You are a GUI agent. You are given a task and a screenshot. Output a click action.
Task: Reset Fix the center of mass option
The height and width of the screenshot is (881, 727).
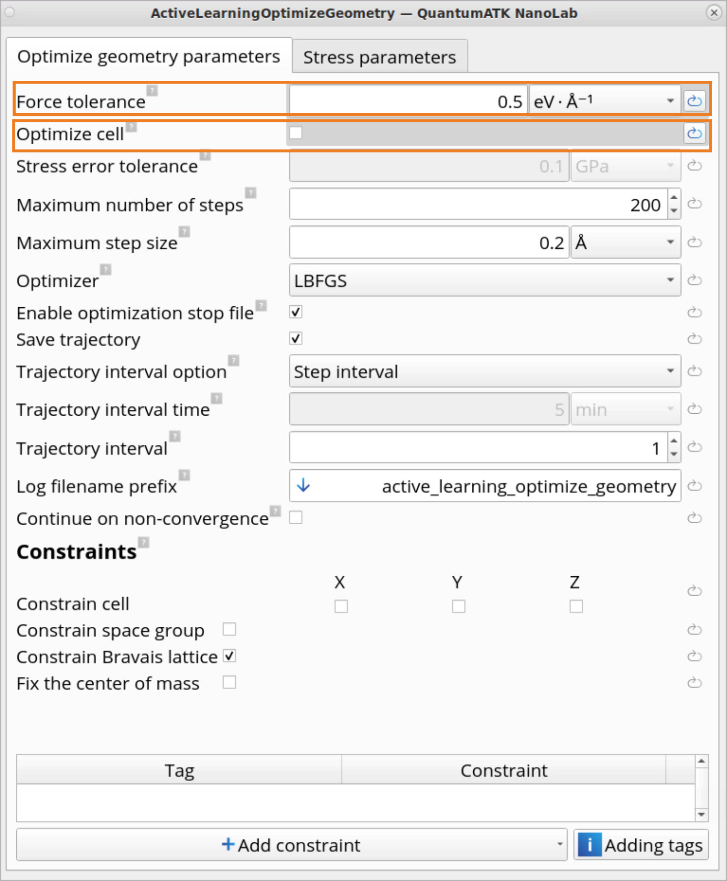coord(694,682)
